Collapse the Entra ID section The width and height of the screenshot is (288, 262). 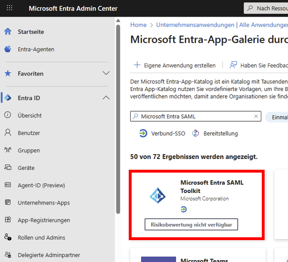click(106, 98)
